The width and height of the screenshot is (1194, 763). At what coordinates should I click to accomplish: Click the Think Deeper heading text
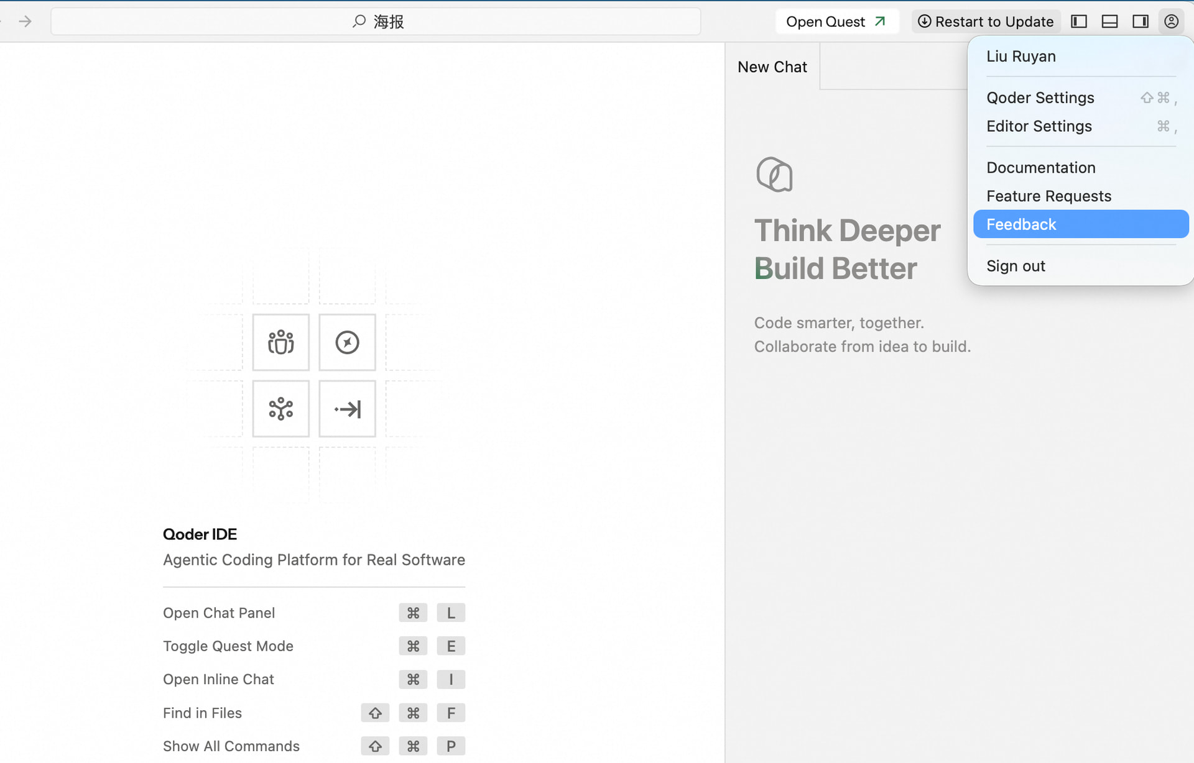[x=847, y=231]
